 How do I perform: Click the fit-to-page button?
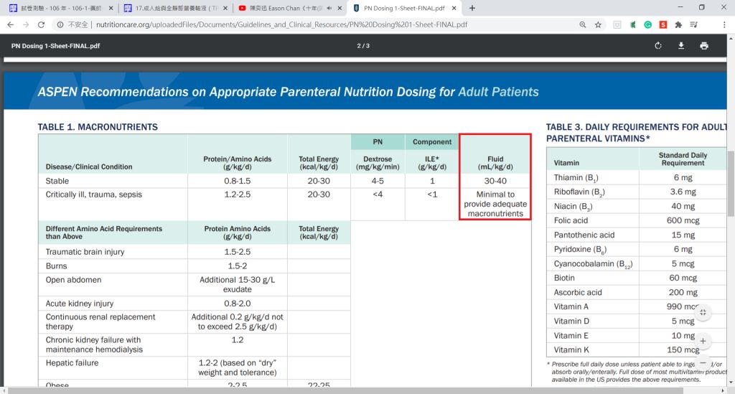(703, 312)
